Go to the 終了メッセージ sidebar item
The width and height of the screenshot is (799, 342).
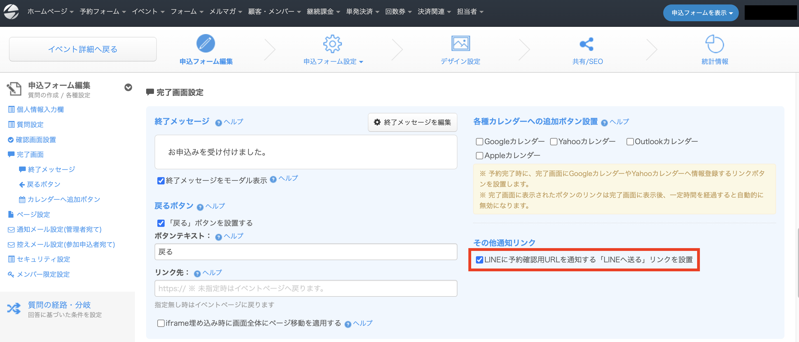[51, 170]
